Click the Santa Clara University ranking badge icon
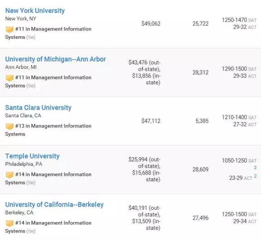Viewport: 261px width, 242px height. click(9, 126)
